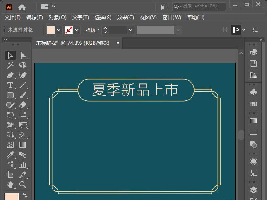Select the Artboard tool
Viewport: 267px width, 200px height.
(10, 175)
